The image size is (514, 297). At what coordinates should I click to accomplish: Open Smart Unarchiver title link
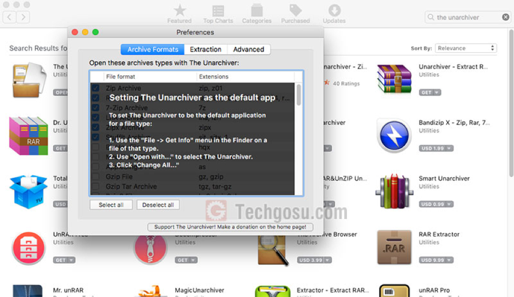(x=444, y=178)
